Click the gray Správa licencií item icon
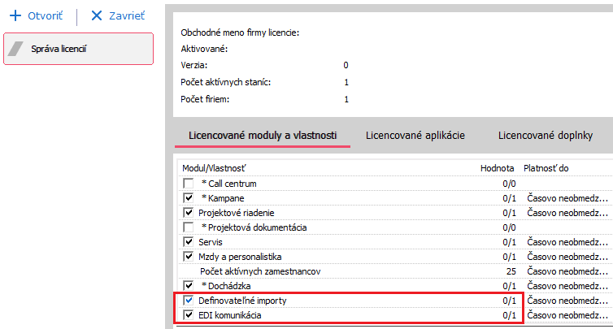This screenshot has width=613, height=329. (x=17, y=50)
